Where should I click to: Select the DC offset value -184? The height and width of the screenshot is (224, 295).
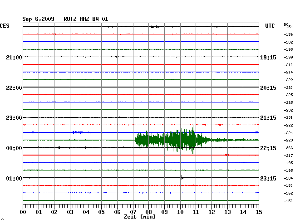coord(288,178)
